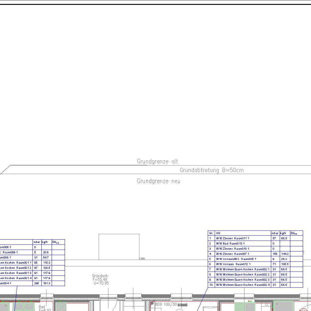Select the 'Gründach' area label
The width and height of the screenshot is (311, 311).
coord(100,276)
